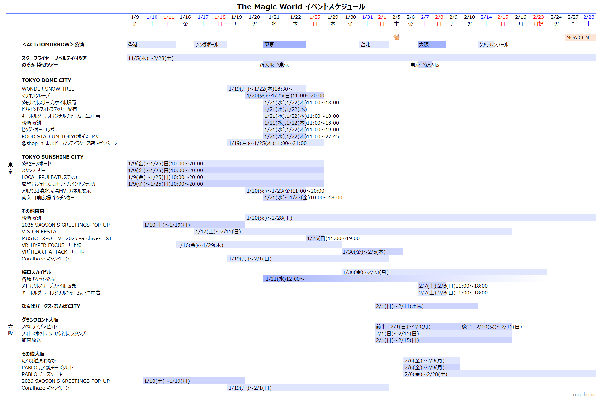Click the 東京 vertical region label box

(11, 168)
